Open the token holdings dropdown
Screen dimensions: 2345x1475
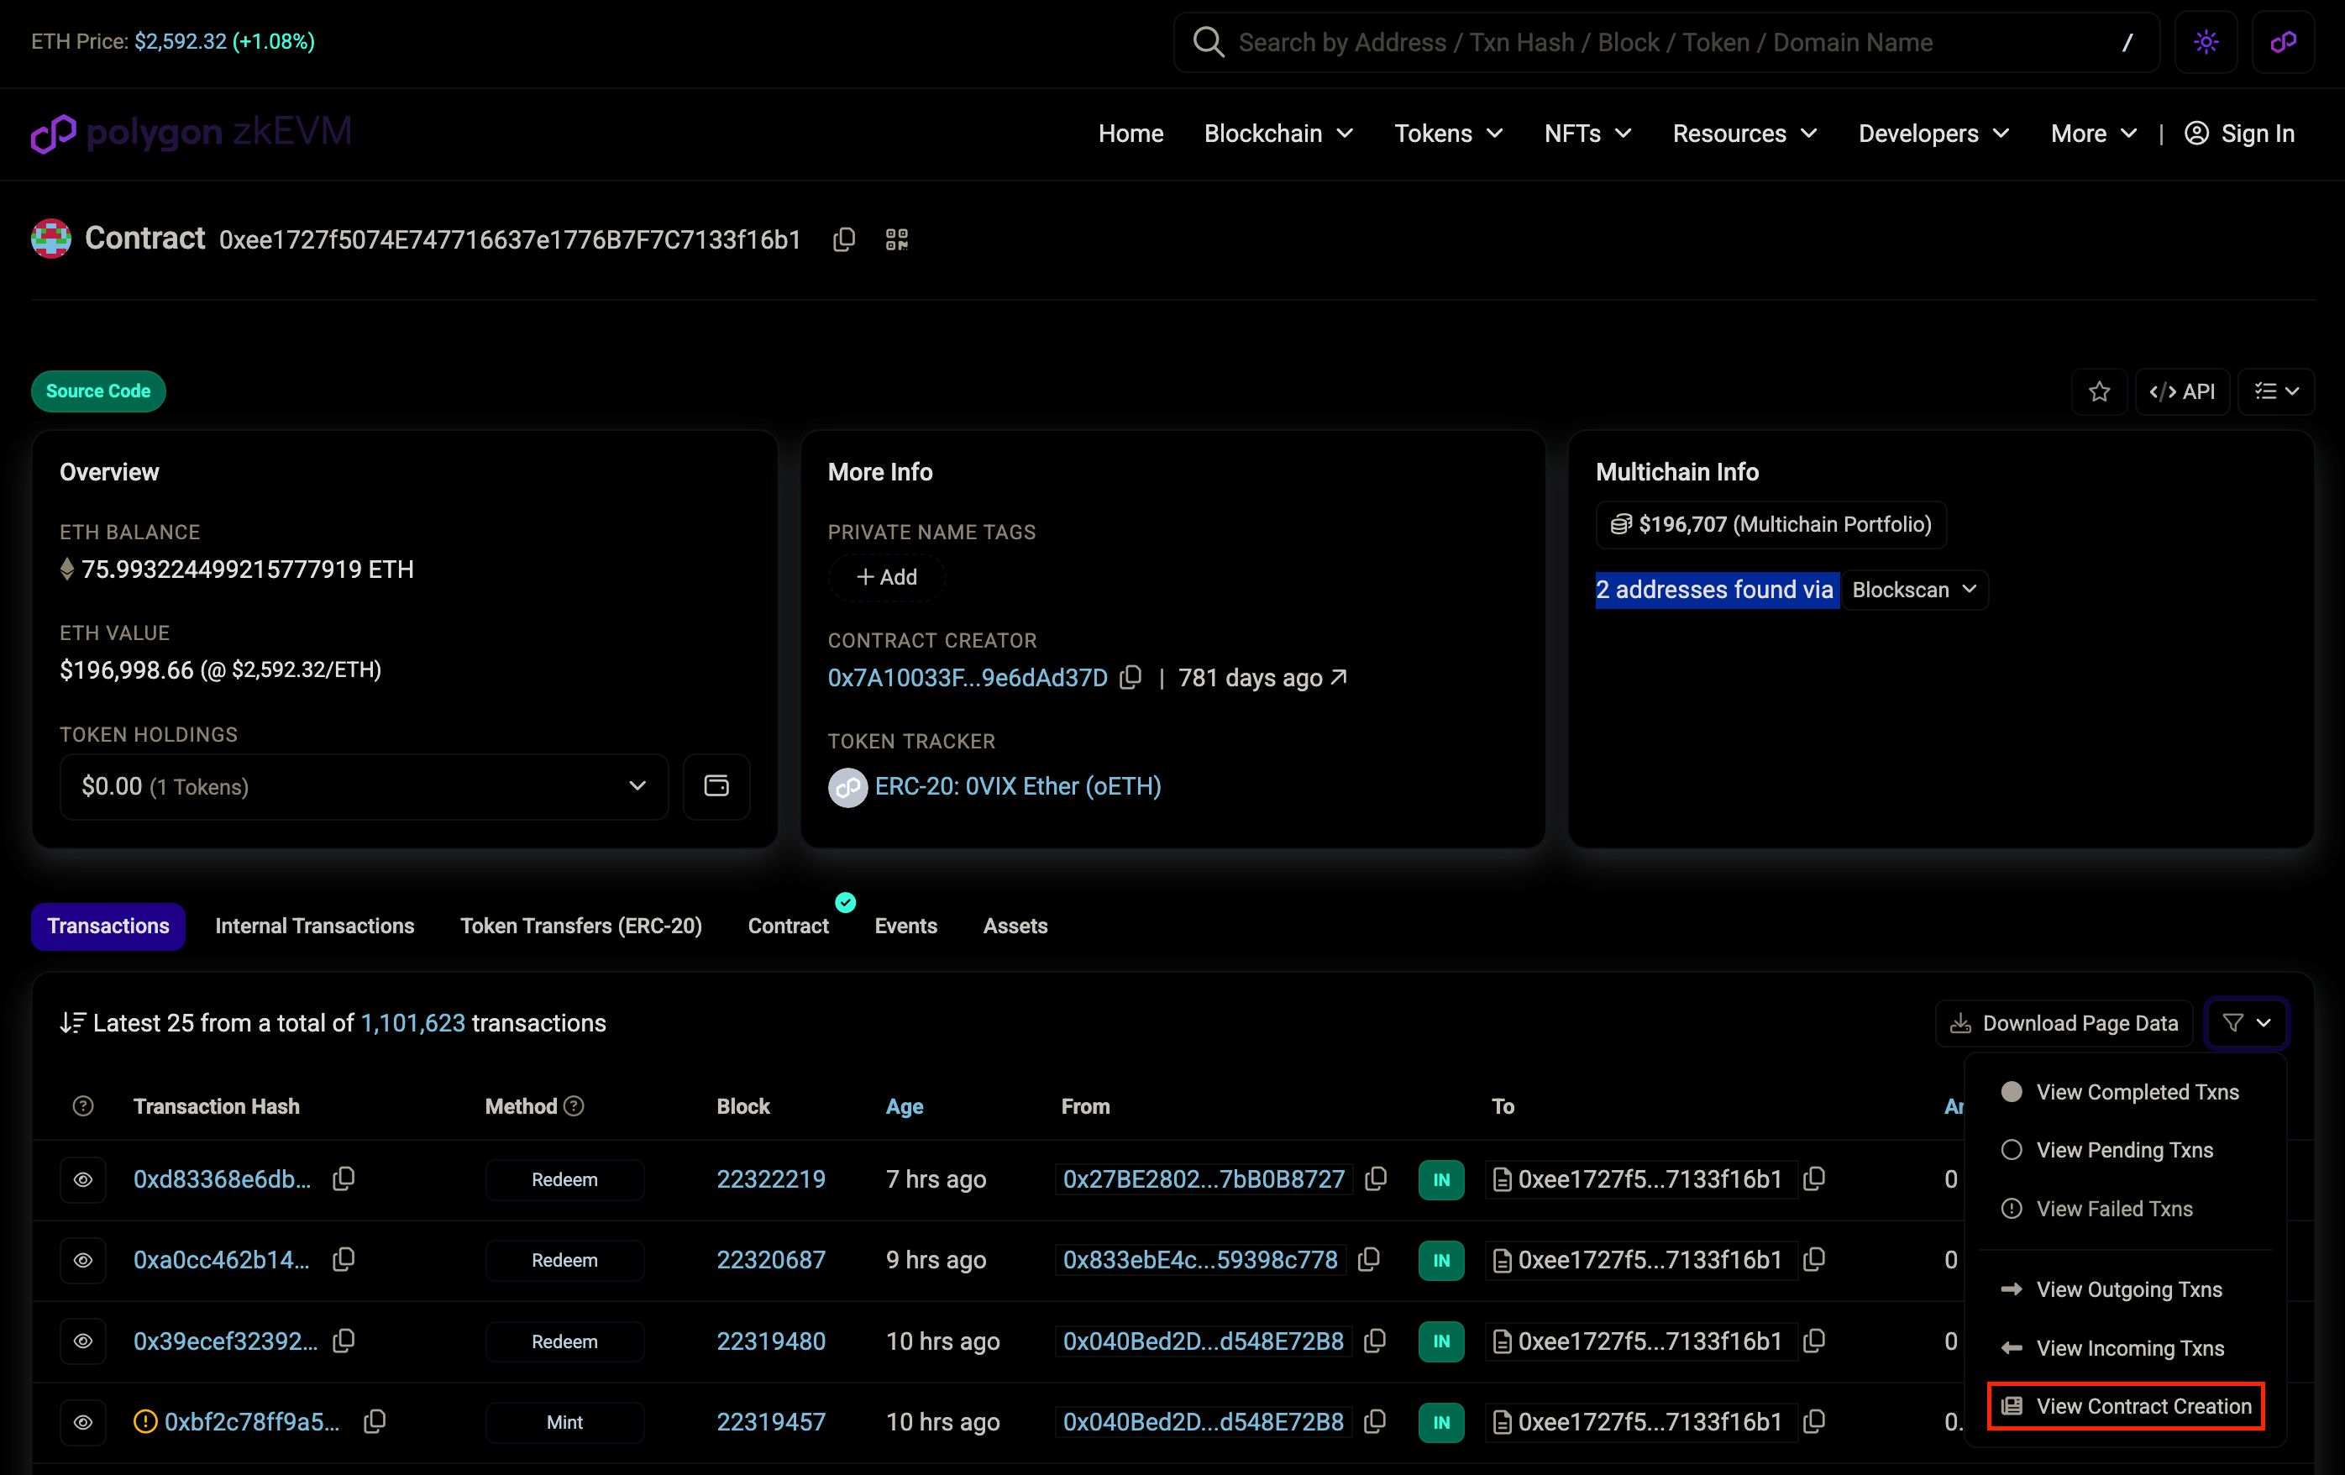(x=363, y=786)
